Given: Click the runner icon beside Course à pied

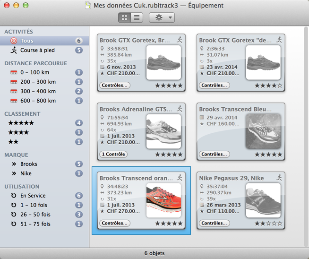Looking at the screenshot, I should coord(14,50).
